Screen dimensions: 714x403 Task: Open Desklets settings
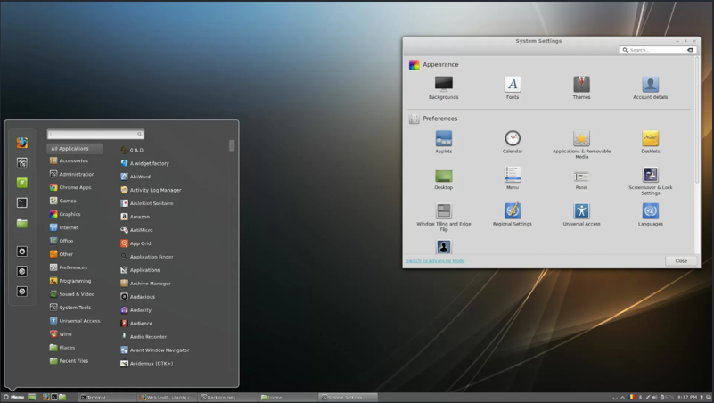tap(650, 139)
